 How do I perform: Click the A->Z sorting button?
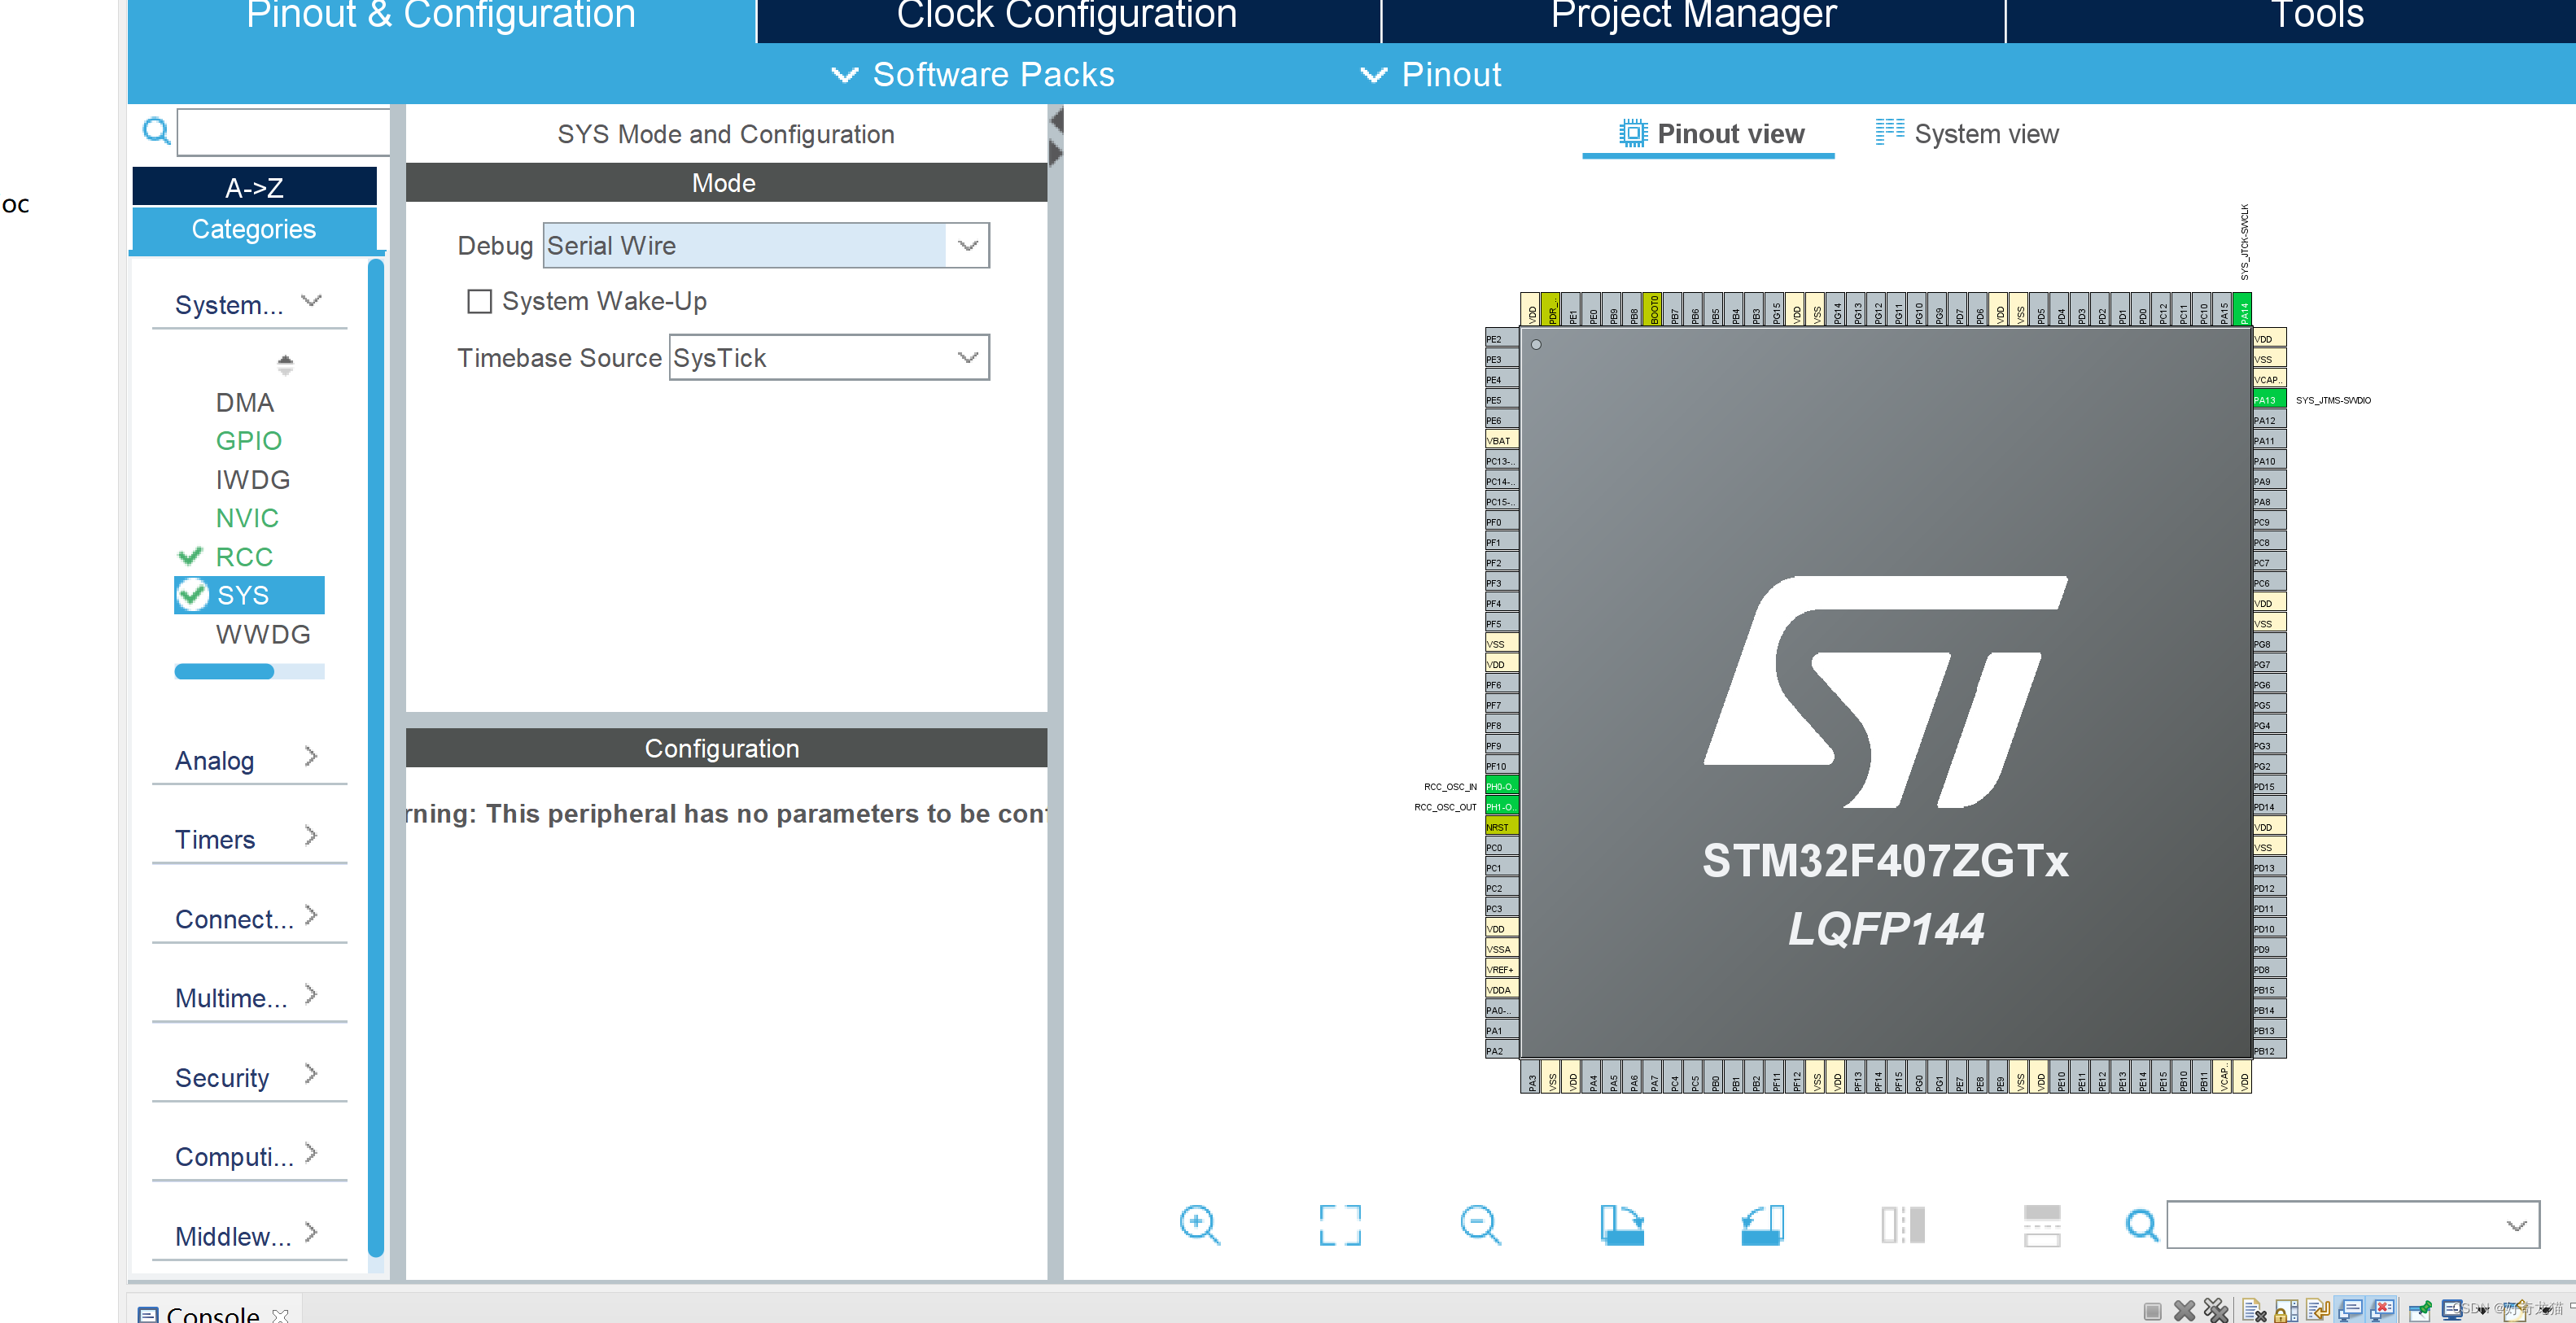point(254,187)
